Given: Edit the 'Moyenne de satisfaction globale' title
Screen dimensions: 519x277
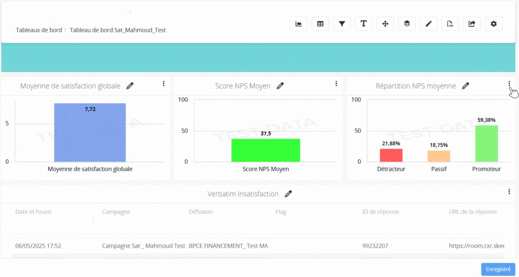Looking at the screenshot, I should pos(130,86).
